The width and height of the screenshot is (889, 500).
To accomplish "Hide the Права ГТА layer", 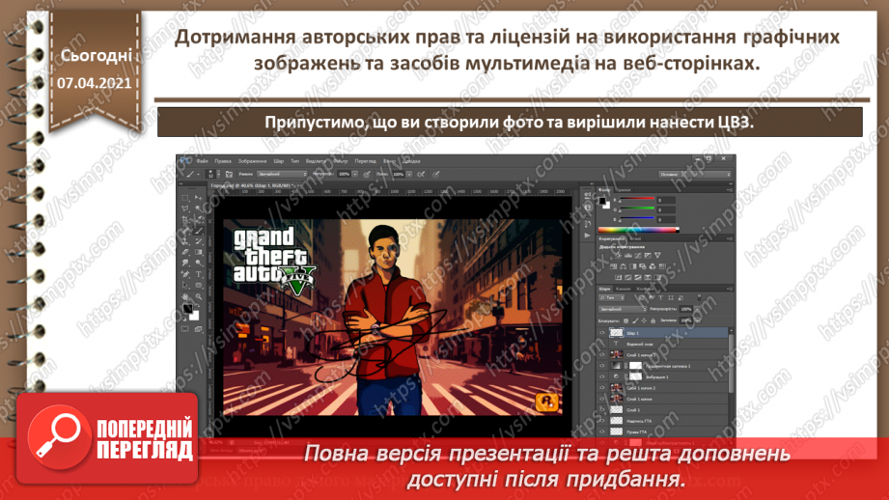I will (x=602, y=432).
